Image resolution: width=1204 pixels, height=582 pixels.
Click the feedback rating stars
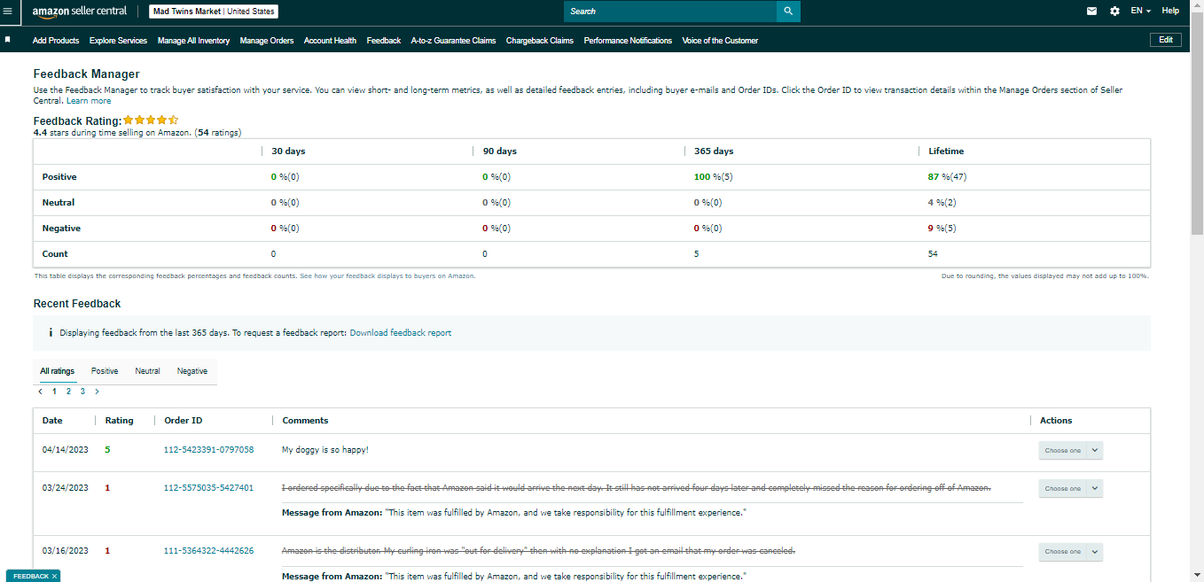tap(151, 120)
